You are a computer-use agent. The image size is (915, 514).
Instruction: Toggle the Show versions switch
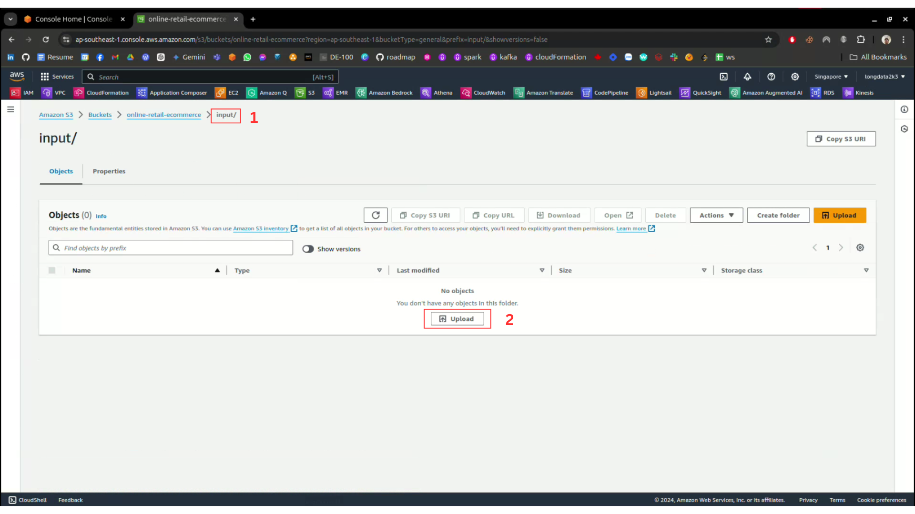coord(308,249)
